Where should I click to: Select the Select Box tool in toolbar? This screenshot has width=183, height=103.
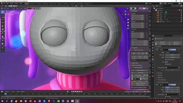(x=3, y=12)
